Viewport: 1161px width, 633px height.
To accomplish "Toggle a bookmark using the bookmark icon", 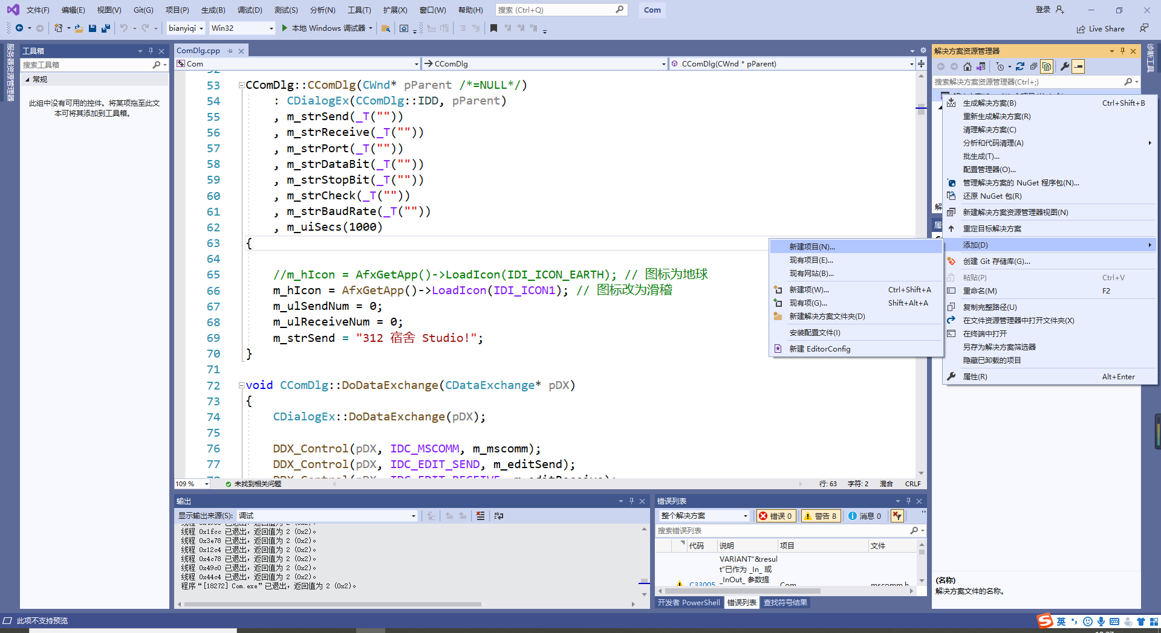I will pyautogui.click(x=493, y=28).
